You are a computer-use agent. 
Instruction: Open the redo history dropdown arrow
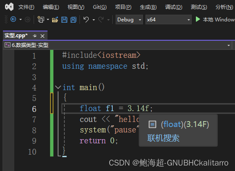(108, 20)
